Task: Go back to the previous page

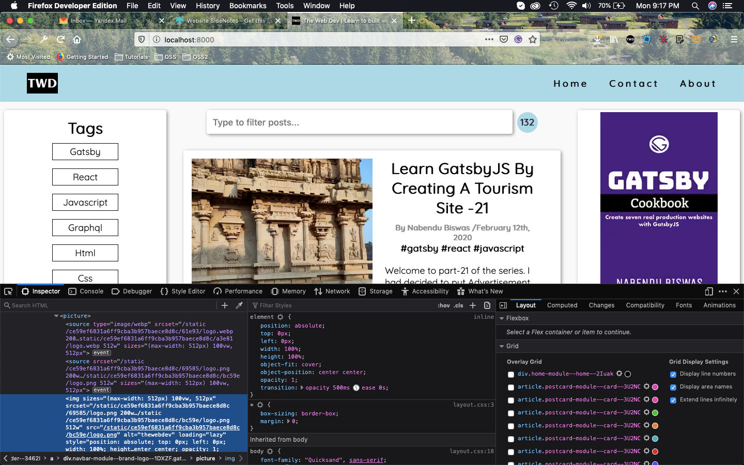Action: pyautogui.click(x=10, y=39)
